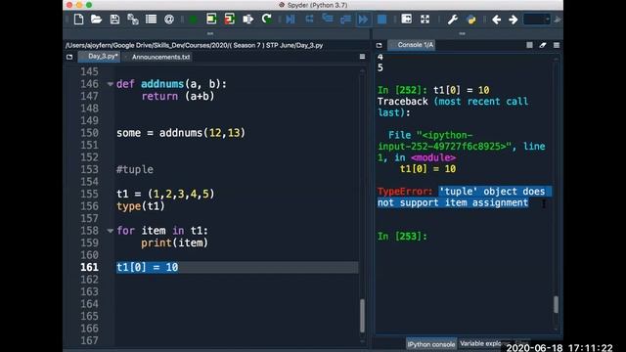
Task: Switch to the Day_3.py tab
Action: click(x=99, y=57)
